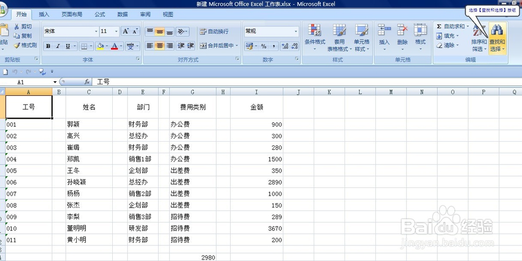Apply red font color A
The image size is (522, 261).
[114, 46]
